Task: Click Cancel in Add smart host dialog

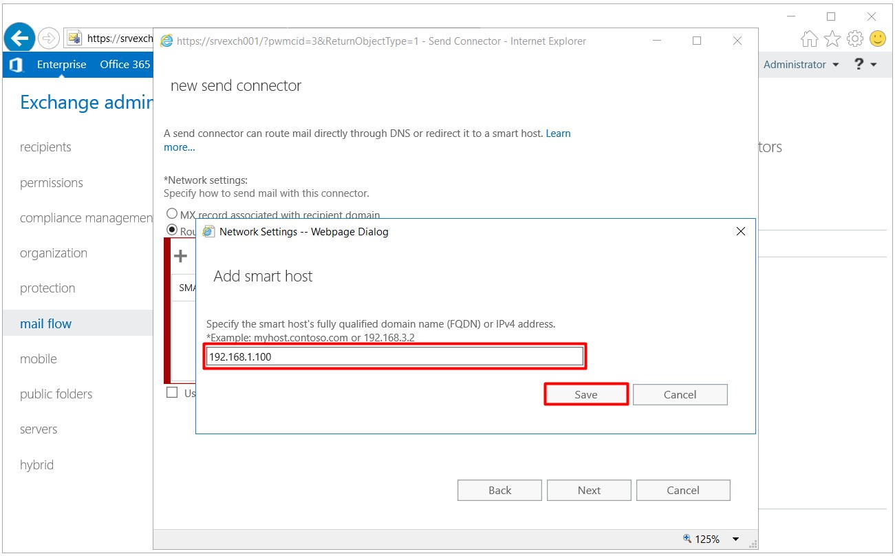Action: 680,394
